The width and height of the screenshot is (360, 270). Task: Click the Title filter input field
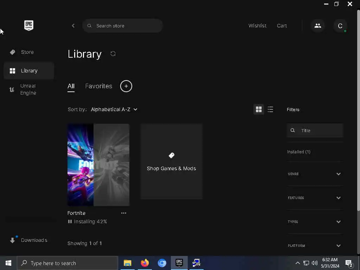pyautogui.click(x=315, y=130)
